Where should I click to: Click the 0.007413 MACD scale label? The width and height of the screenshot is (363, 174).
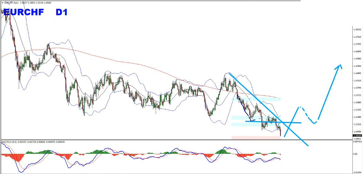[358, 141]
